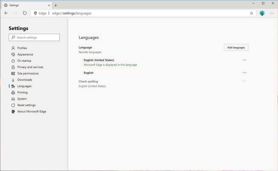Click the Reorder languages text
Image resolution: width=278 pixels, height=171 pixels.
90,52
